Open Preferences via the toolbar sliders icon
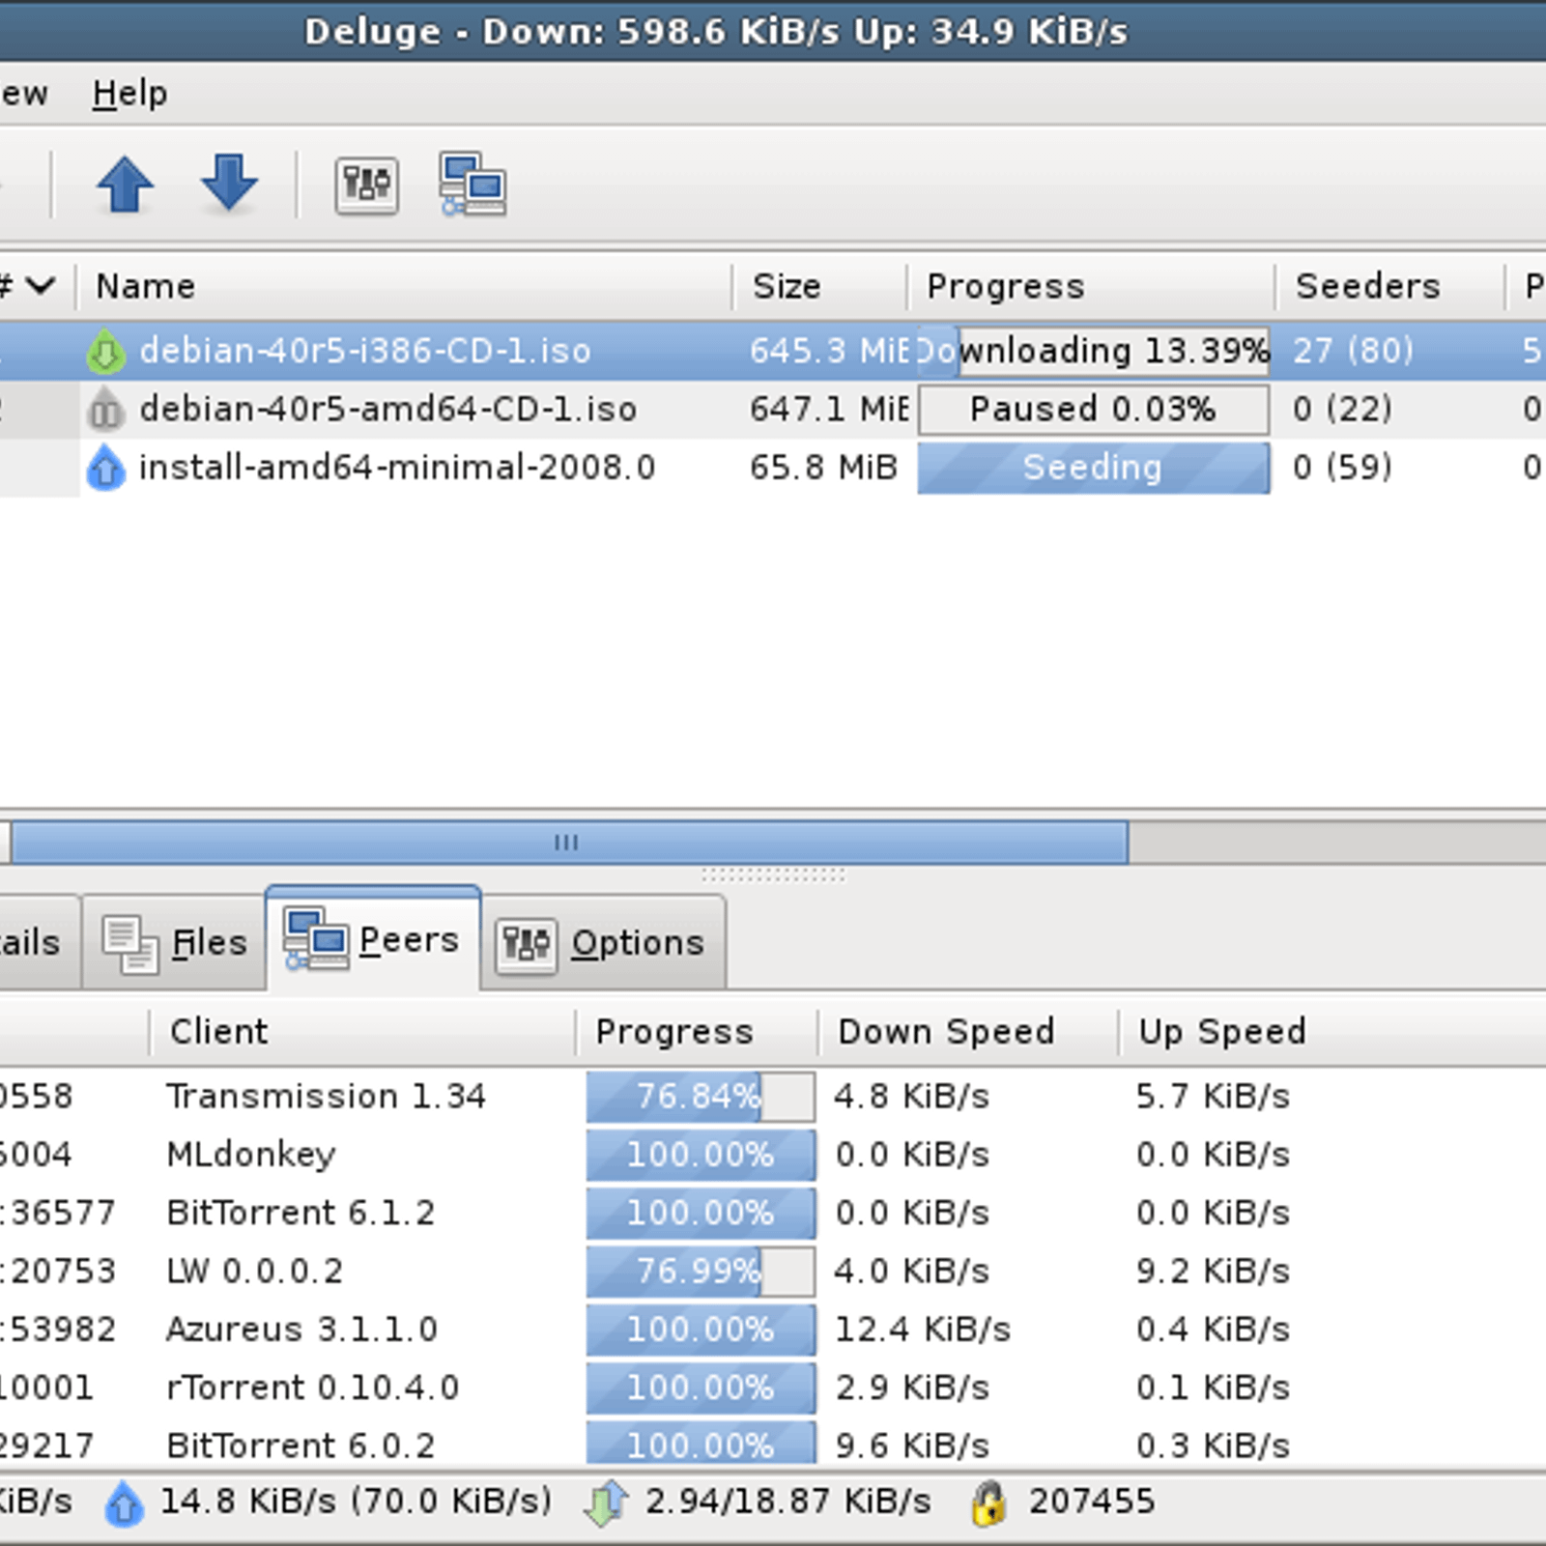Image resolution: width=1546 pixels, height=1546 pixels. [x=366, y=184]
